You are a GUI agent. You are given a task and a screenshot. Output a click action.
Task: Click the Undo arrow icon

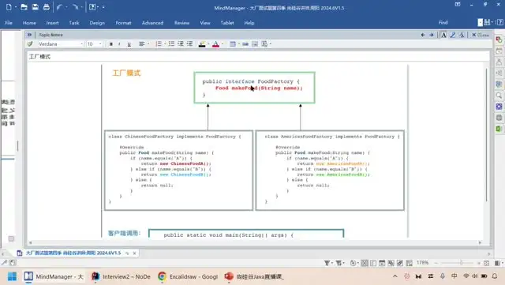coord(59,7)
